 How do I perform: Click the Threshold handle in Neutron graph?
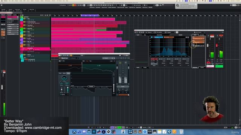click(x=91, y=87)
